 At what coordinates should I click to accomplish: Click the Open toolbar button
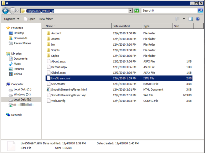pyautogui.click(x=29, y=19)
